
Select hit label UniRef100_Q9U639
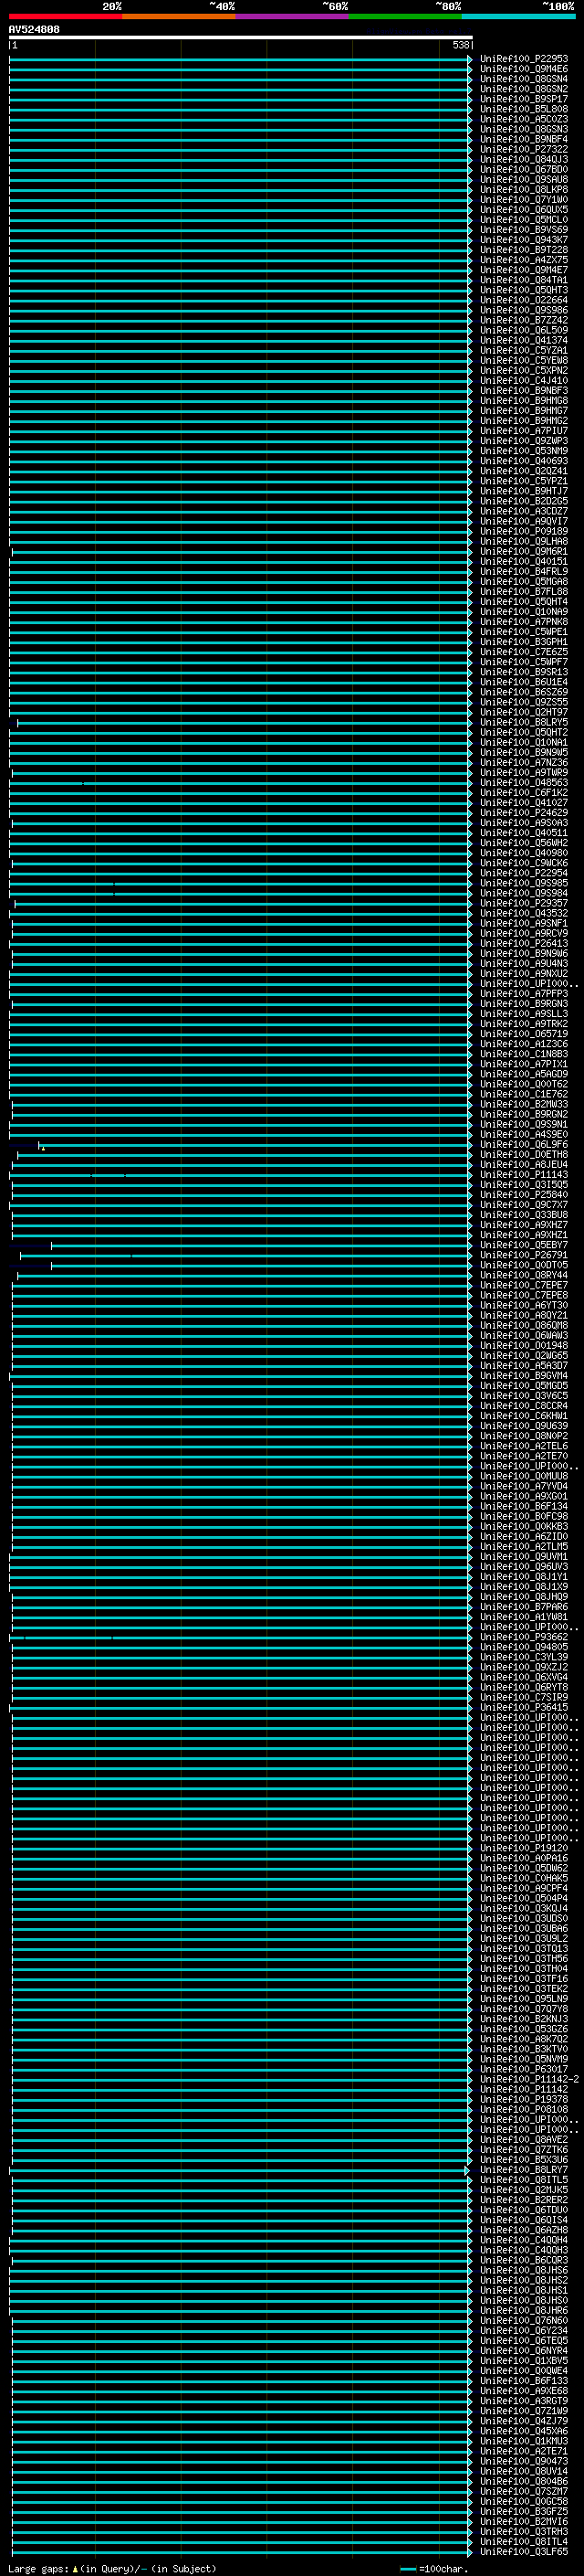(523, 1426)
